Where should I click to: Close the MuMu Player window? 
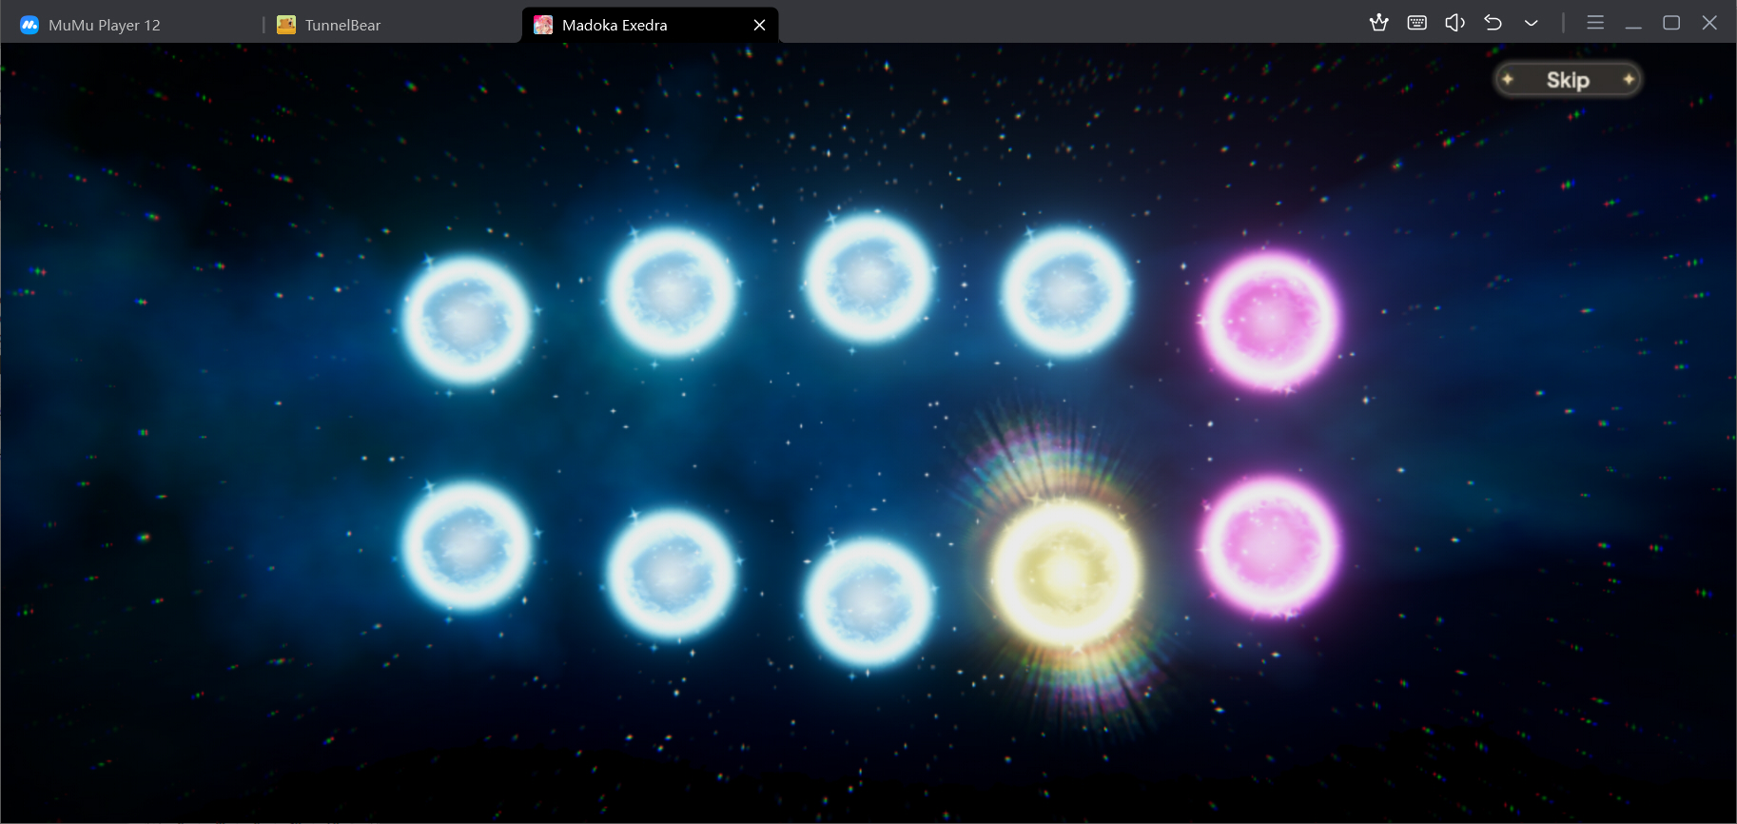tap(1709, 23)
